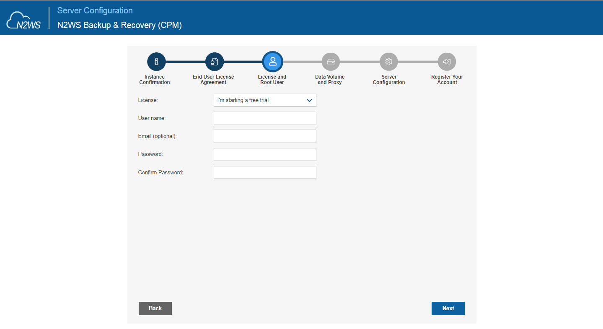Click the "Server Configuration" header title

point(95,11)
